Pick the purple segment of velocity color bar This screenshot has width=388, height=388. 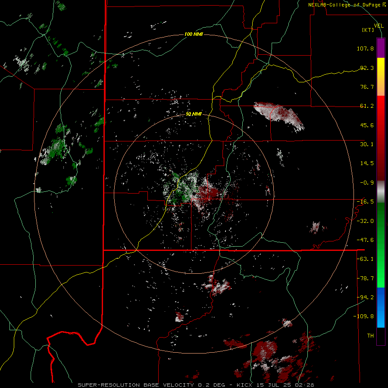(x=381, y=48)
